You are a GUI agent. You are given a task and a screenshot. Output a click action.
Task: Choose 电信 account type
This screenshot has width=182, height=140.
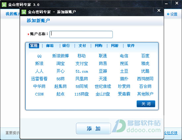coord(124,56)
